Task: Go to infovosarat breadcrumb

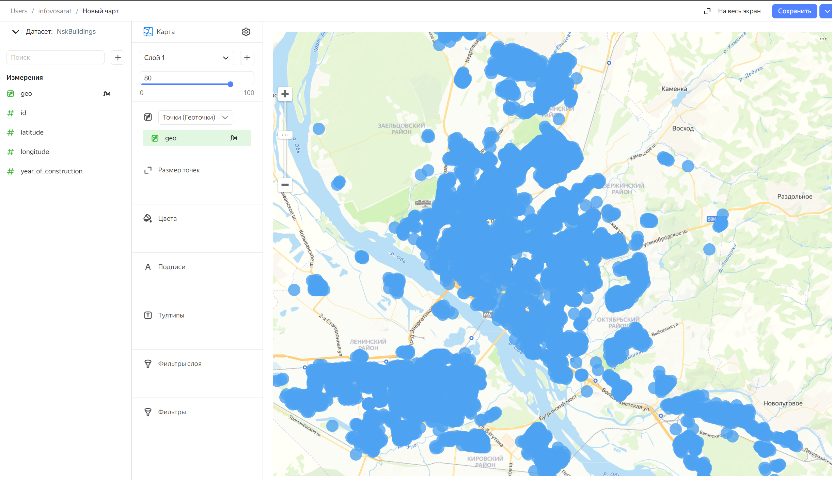Action: click(x=55, y=11)
